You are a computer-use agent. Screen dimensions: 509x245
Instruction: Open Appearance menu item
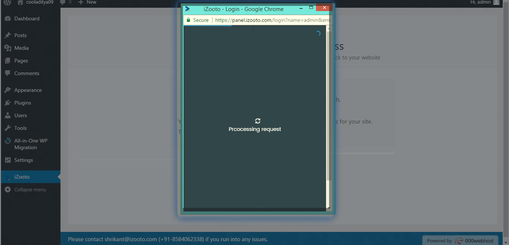click(x=28, y=90)
